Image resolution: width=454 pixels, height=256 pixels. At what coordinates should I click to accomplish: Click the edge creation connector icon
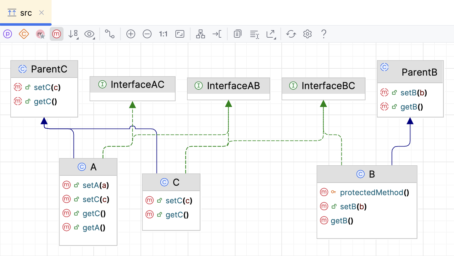coord(109,34)
